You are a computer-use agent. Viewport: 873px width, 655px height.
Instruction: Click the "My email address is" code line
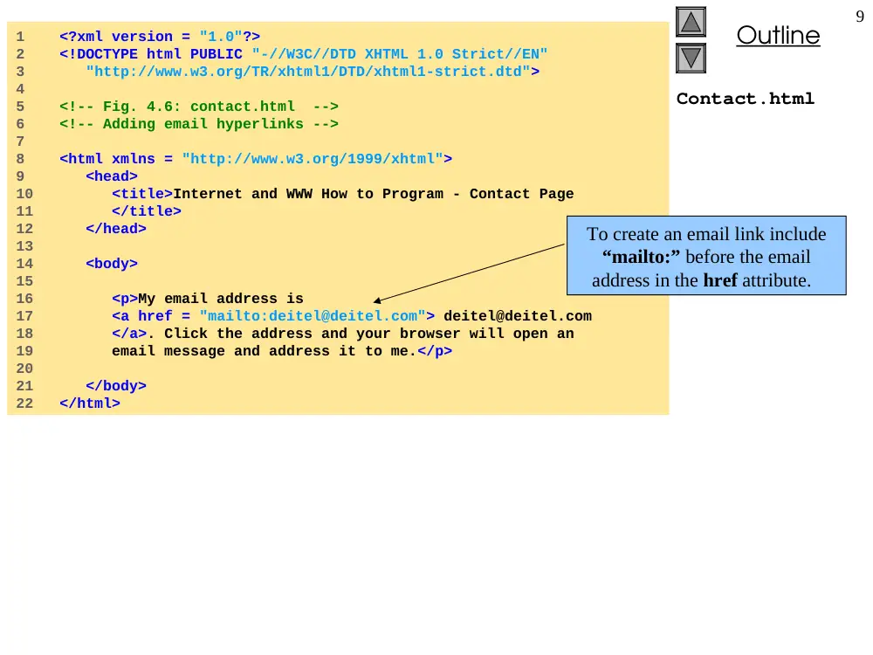tap(208, 299)
